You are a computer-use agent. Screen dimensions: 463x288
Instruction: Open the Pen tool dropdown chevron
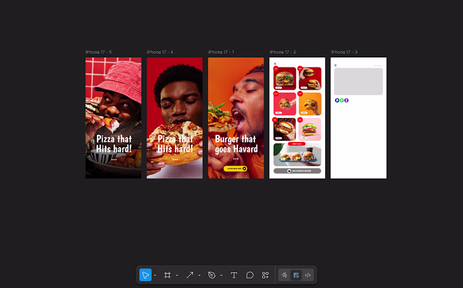pyautogui.click(x=221, y=275)
